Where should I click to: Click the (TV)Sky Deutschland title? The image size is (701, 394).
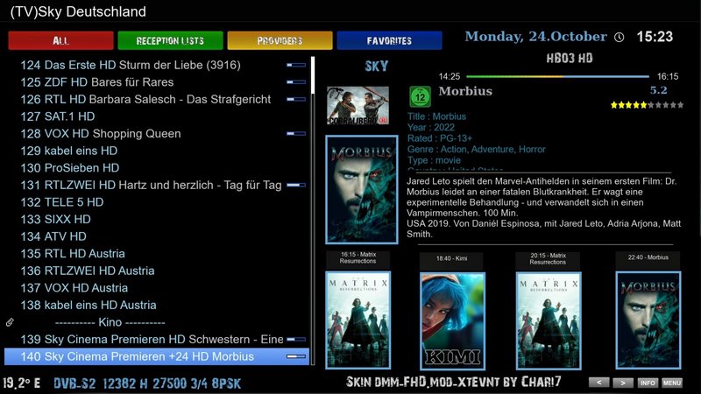coord(78,11)
